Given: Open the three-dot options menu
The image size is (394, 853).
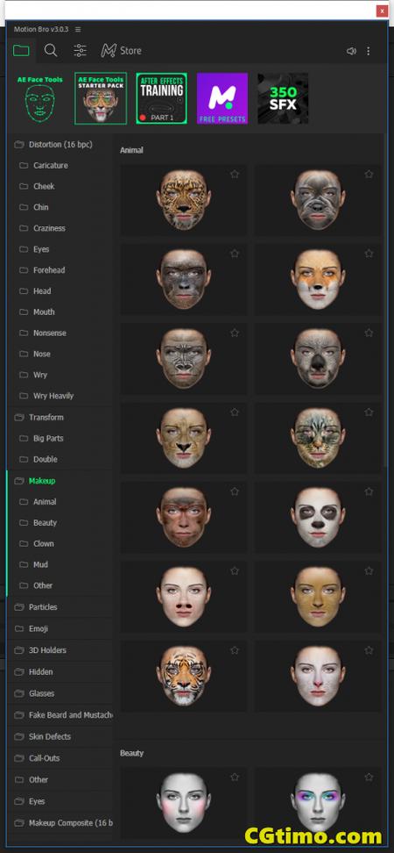Looking at the screenshot, I should [369, 51].
